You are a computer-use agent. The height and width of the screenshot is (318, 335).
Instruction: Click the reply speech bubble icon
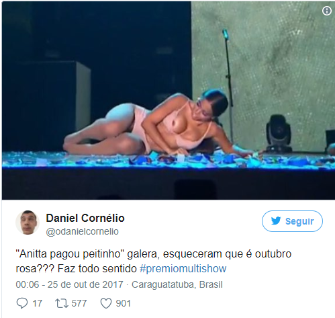click(22, 303)
